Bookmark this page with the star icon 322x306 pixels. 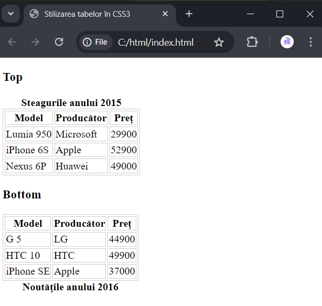click(219, 42)
